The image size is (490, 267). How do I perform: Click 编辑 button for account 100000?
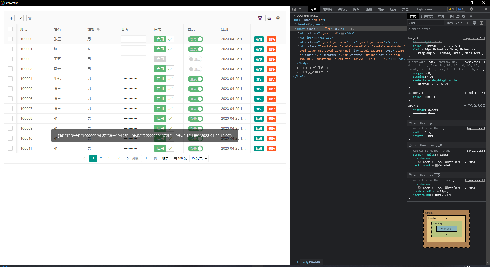click(259, 39)
